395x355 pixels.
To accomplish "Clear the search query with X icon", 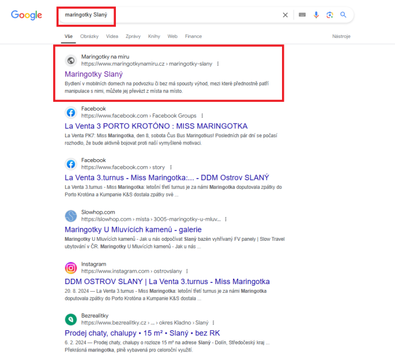I will coord(285,15).
